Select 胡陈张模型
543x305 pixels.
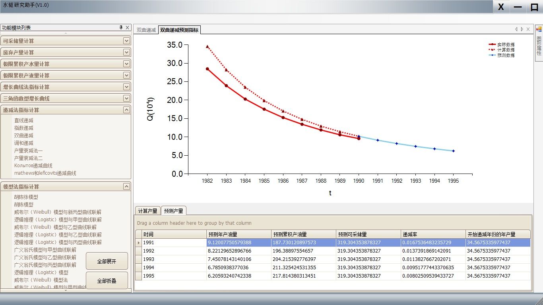point(26,197)
